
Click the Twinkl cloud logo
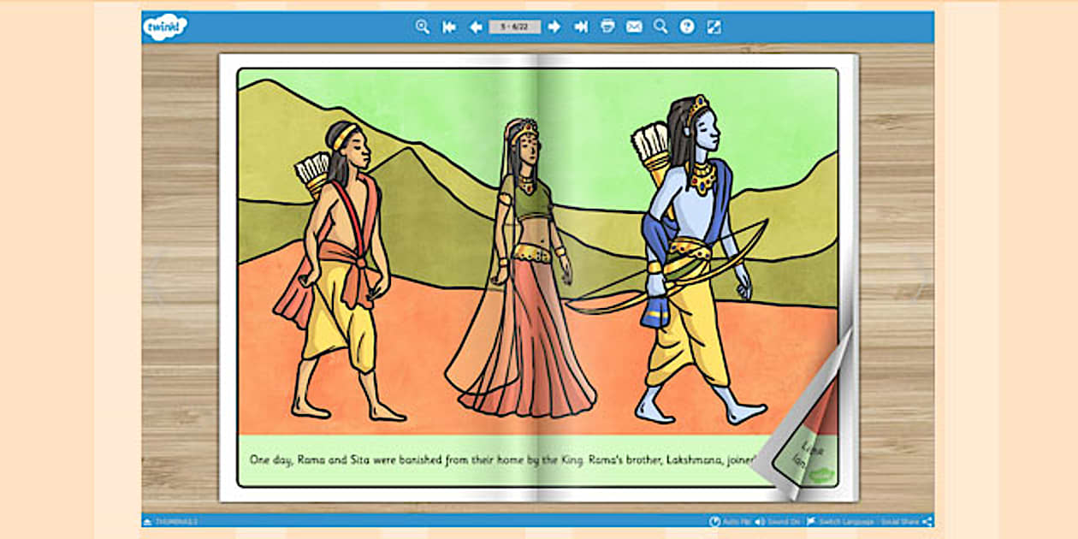click(x=163, y=27)
